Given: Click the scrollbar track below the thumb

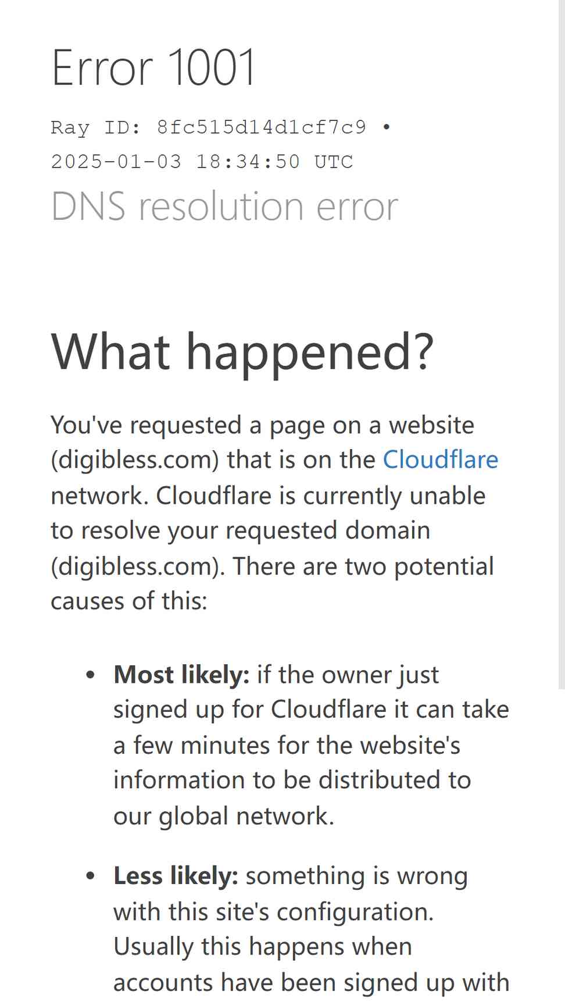Looking at the screenshot, I should 562,846.
